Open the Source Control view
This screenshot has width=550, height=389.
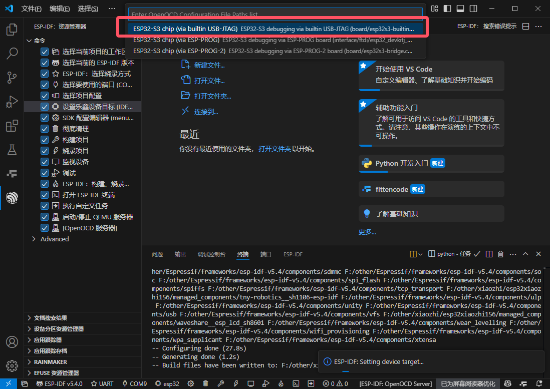point(12,77)
